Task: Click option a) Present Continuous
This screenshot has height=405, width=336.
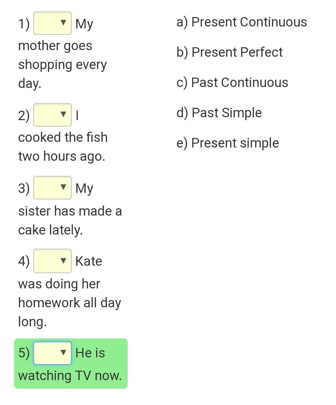Action: [x=241, y=22]
